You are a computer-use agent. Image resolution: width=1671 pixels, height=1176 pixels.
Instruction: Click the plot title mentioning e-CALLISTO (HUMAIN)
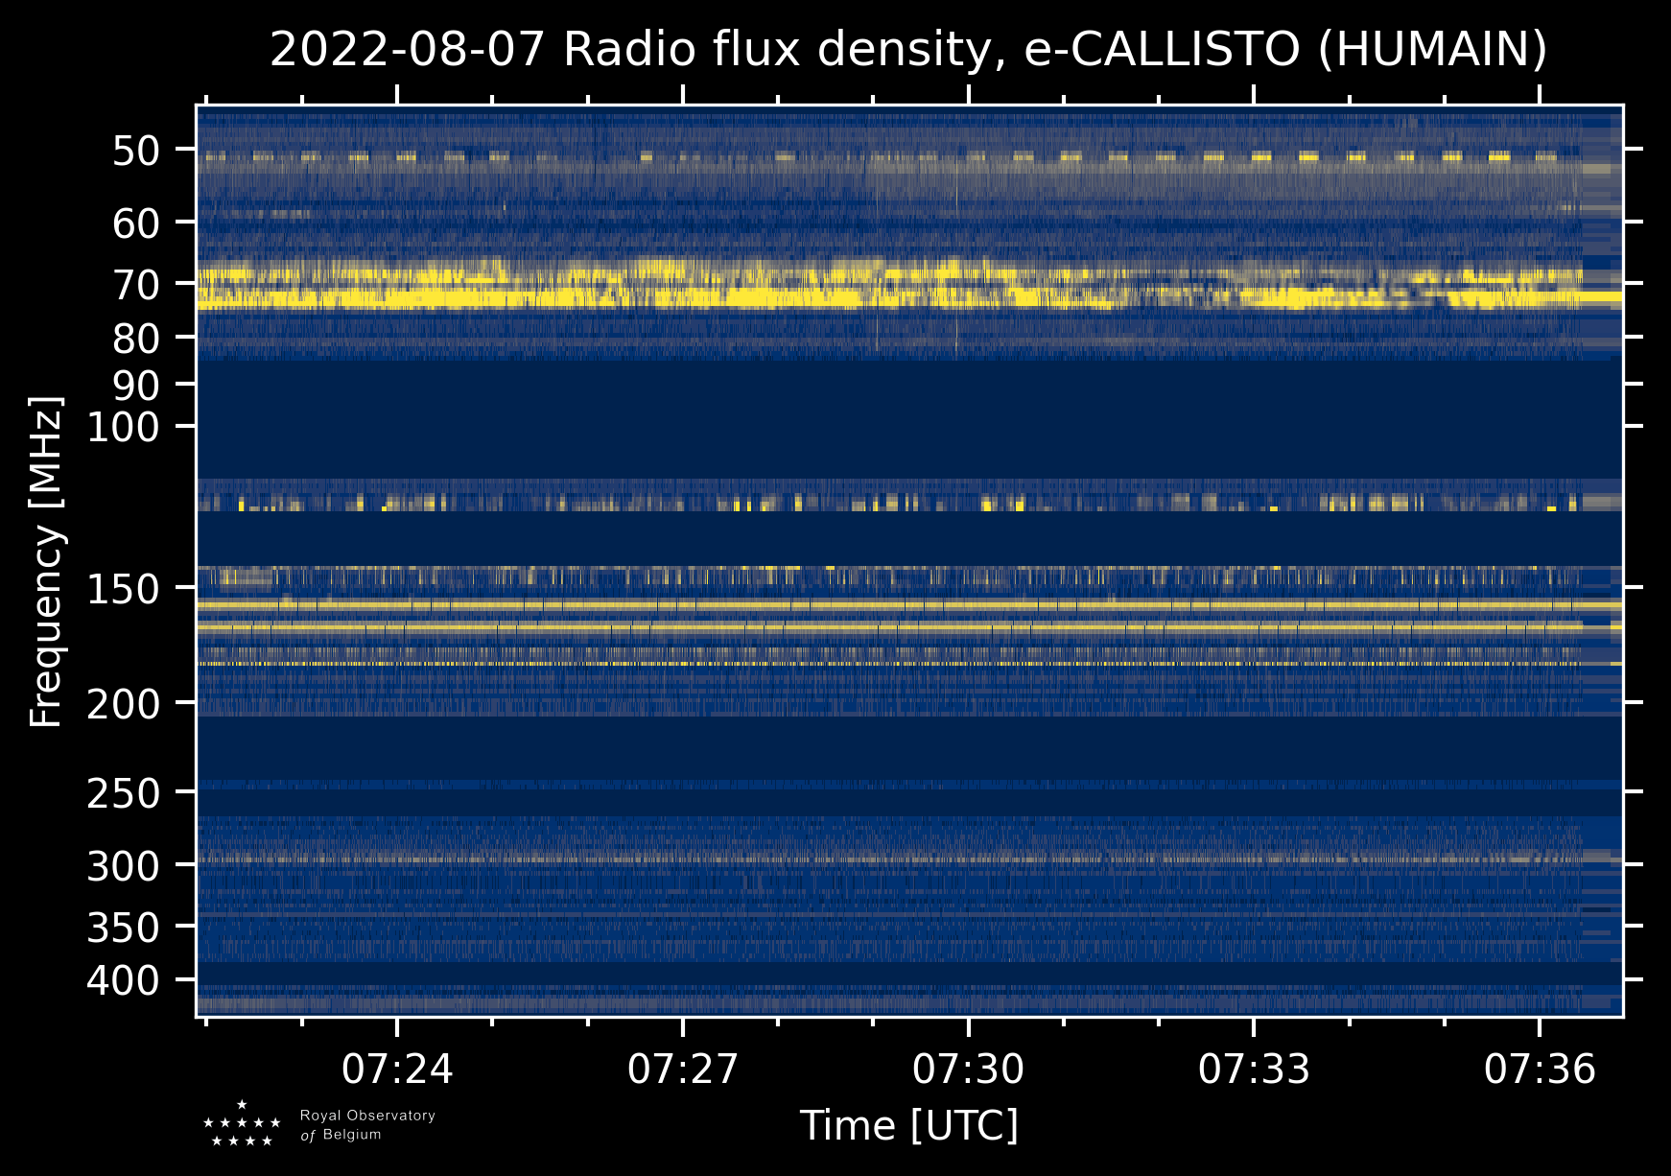[908, 50]
